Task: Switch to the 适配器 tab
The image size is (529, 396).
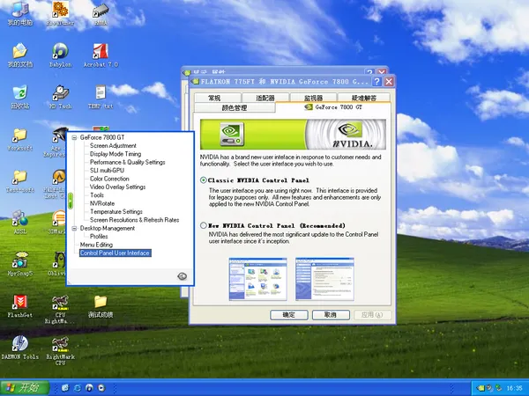Action: pos(265,98)
